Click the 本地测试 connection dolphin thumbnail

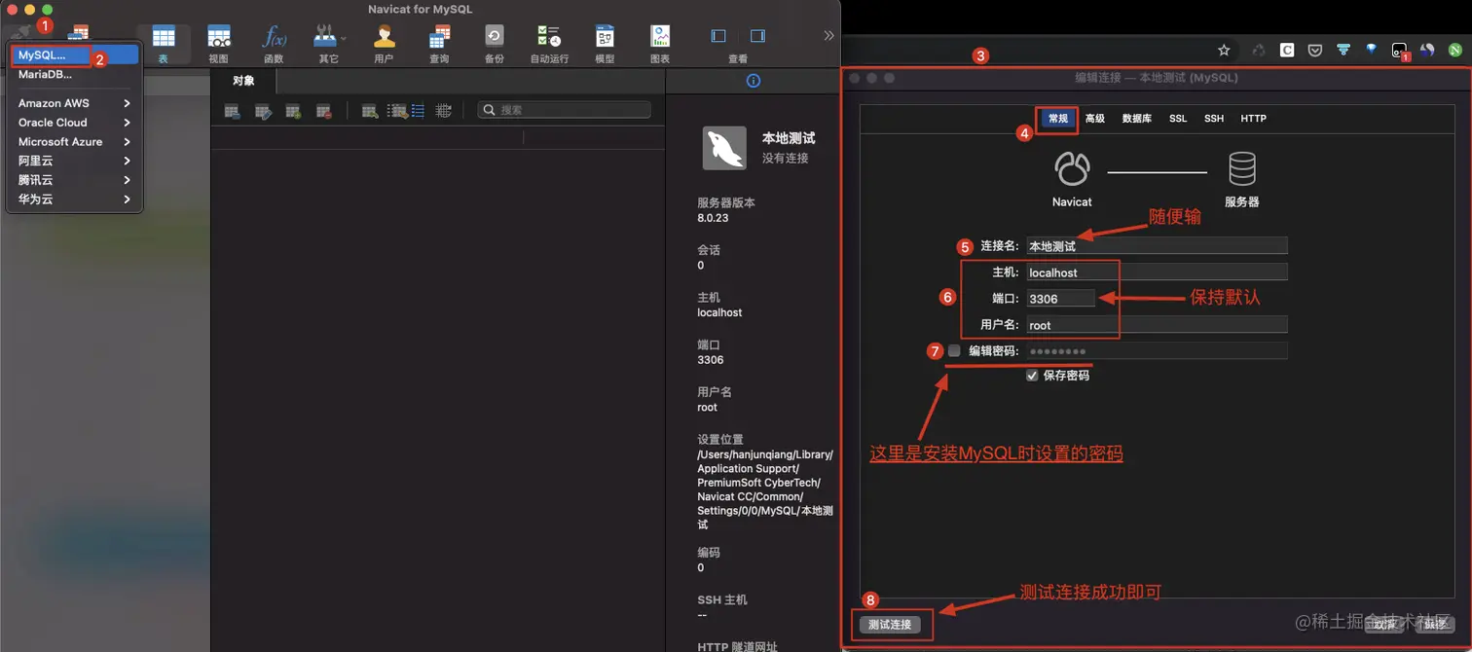tap(724, 149)
